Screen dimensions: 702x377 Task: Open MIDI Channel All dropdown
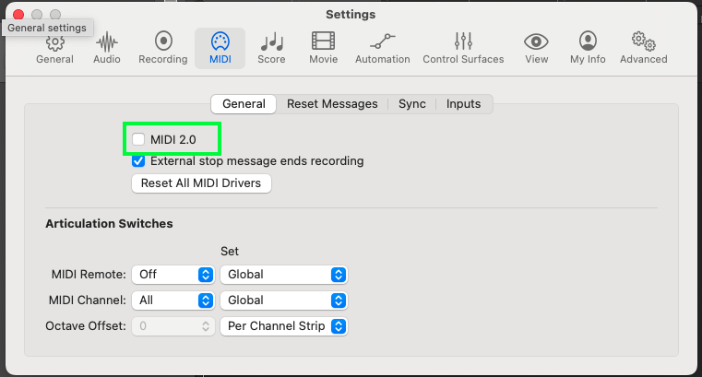pos(173,300)
